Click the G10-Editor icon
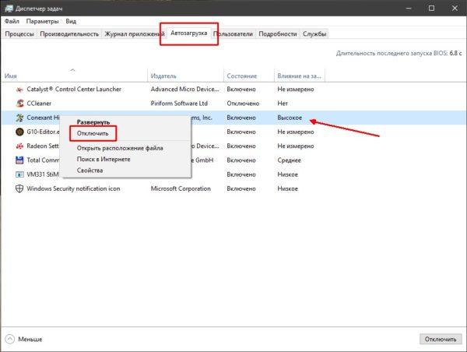 click(19, 132)
